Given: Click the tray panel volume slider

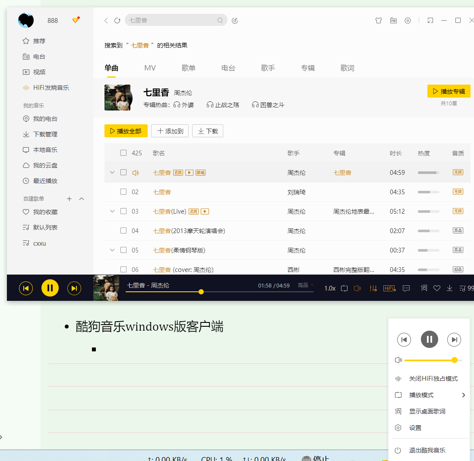Looking at the screenshot, I should click(x=433, y=360).
